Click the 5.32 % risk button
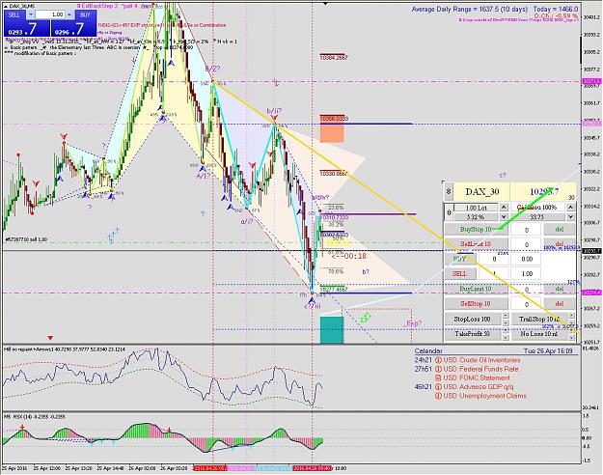Image resolution: width=603 pixels, height=475 pixels. click(477, 217)
